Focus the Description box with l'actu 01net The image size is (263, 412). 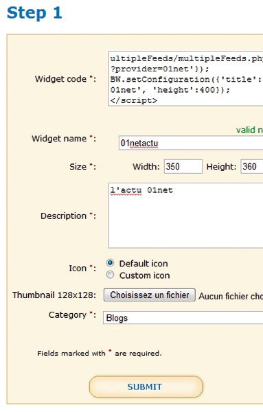point(185,216)
